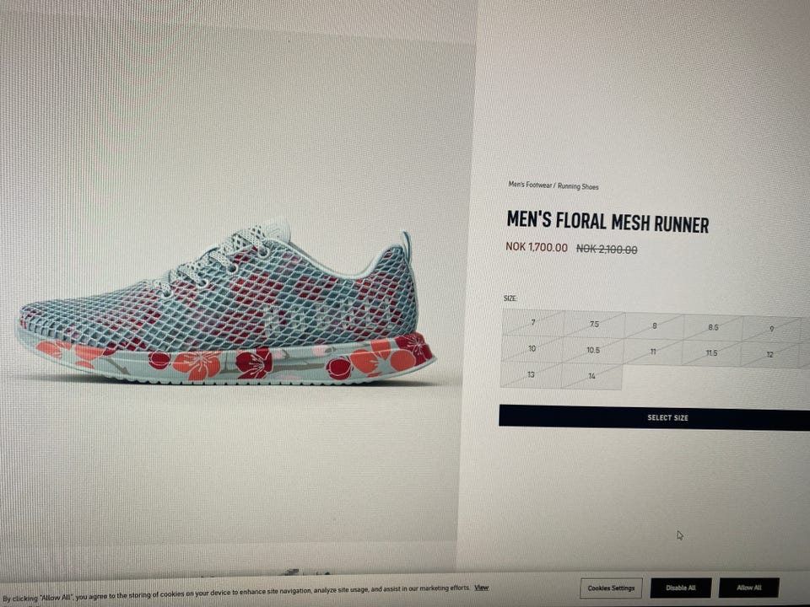Pick shoe size 12

(769, 355)
